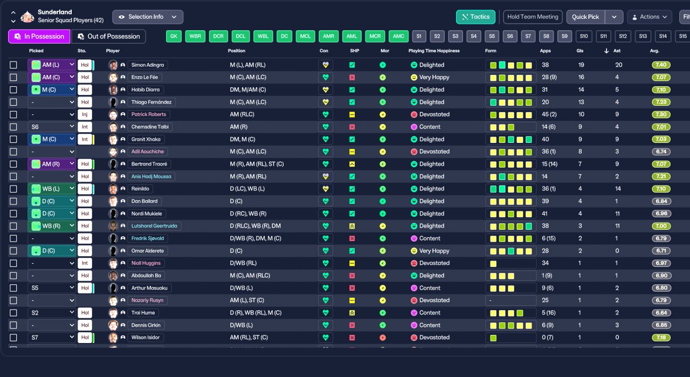Screen dimensions: 690x377
Task: Click Granit Xhaka's Int status badge
Action: click(x=85, y=139)
